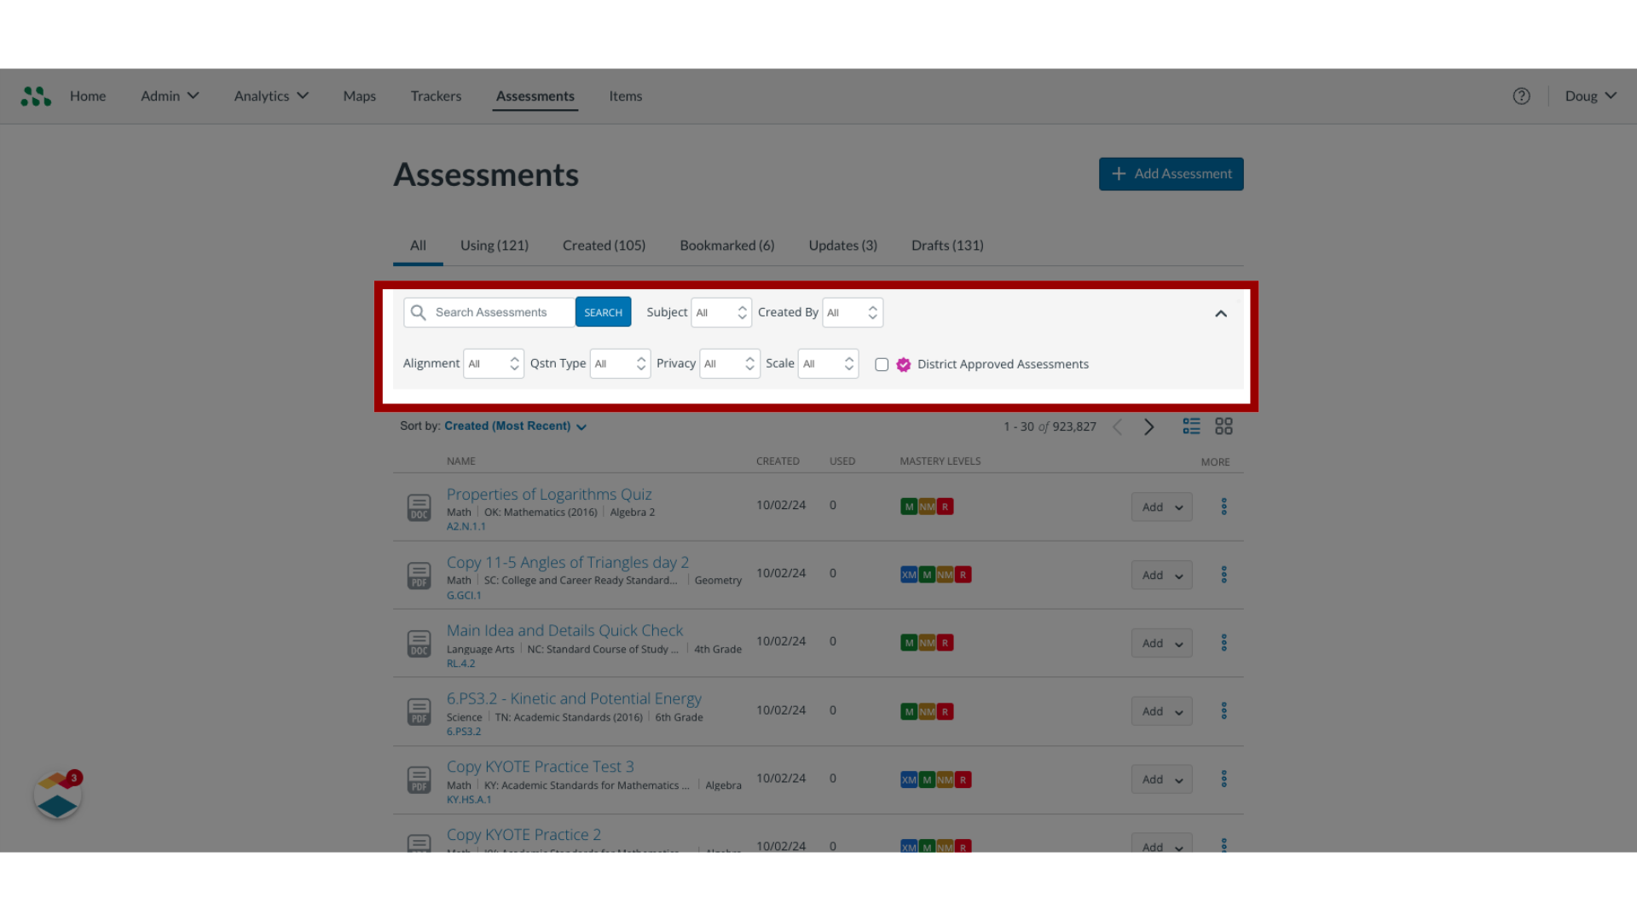This screenshot has width=1637, height=921.
Task: Click the next page navigation arrow
Action: (1148, 426)
